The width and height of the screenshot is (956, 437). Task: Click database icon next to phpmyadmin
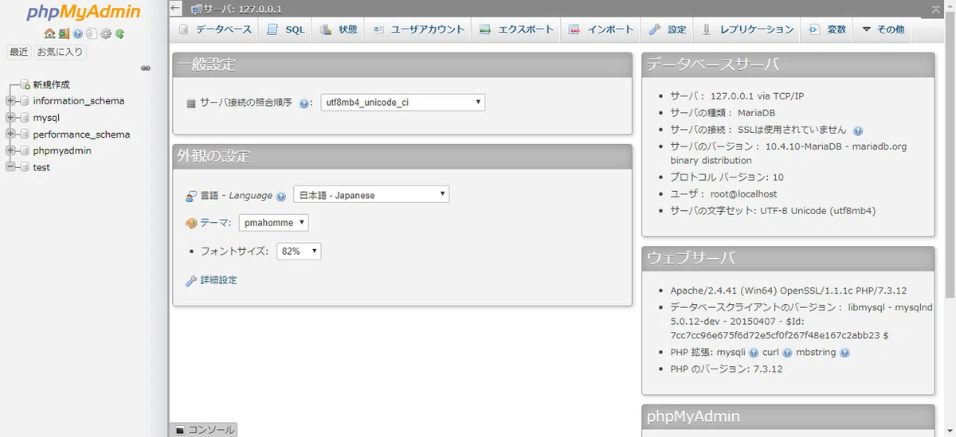tap(25, 150)
